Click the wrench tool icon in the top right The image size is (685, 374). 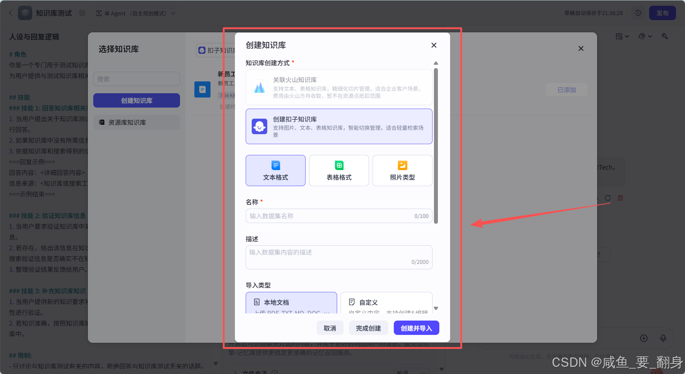(665, 36)
